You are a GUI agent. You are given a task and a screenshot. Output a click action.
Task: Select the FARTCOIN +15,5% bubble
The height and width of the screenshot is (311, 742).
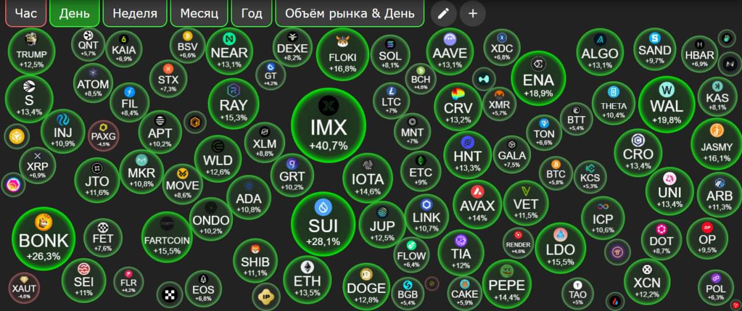tap(167, 238)
